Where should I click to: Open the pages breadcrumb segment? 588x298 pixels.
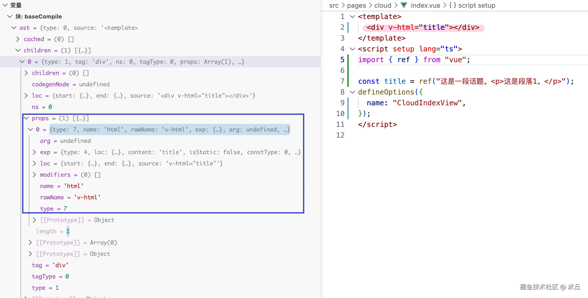[356, 5]
